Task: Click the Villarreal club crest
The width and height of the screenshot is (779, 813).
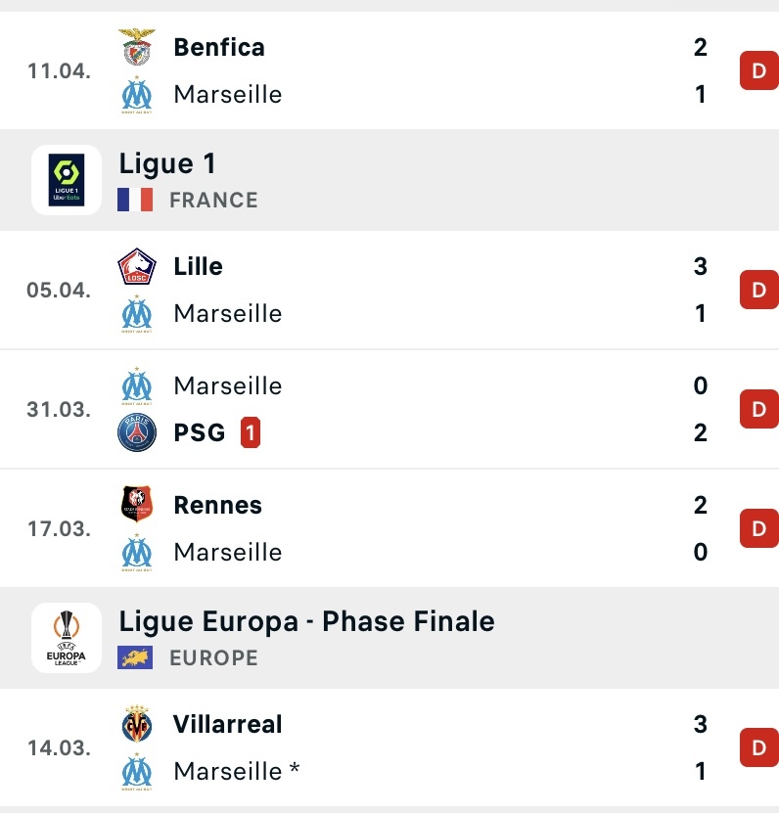Action: coord(136,724)
